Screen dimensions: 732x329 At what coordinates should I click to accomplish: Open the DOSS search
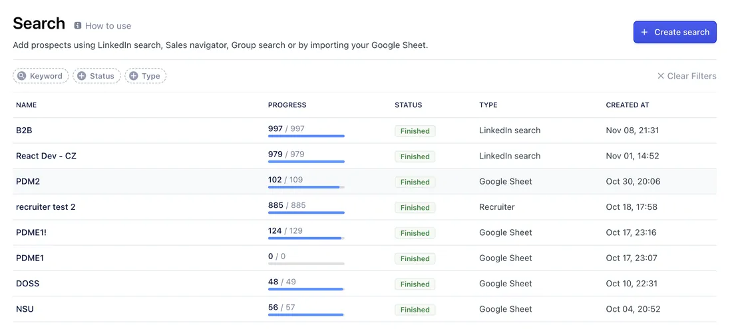(27, 283)
